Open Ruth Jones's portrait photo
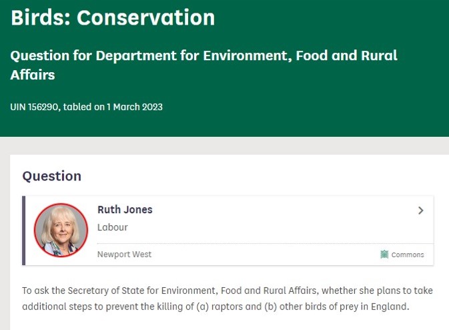Screen dimensions: 449x330 point(61,230)
